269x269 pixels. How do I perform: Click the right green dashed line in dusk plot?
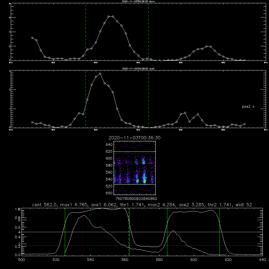pyautogui.click(x=148, y=99)
